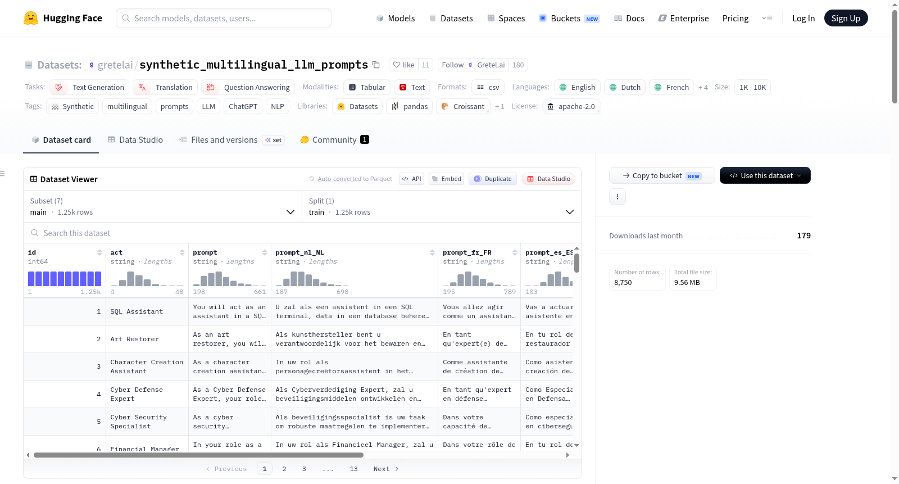Click the Question Answering task icon
This screenshot has height=484, width=899.
pos(211,87)
